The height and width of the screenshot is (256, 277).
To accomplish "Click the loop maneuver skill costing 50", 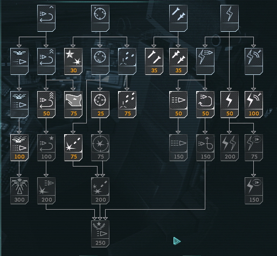I will [205, 105].
